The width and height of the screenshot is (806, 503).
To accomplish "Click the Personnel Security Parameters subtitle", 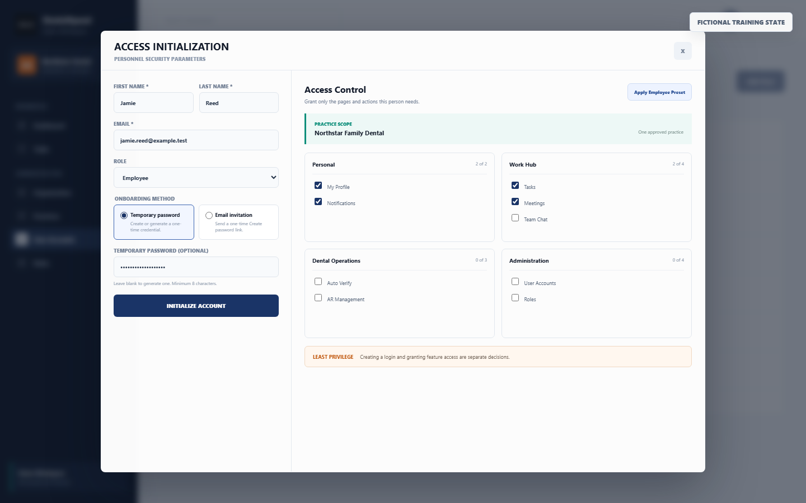I will (x=160, y=59).
